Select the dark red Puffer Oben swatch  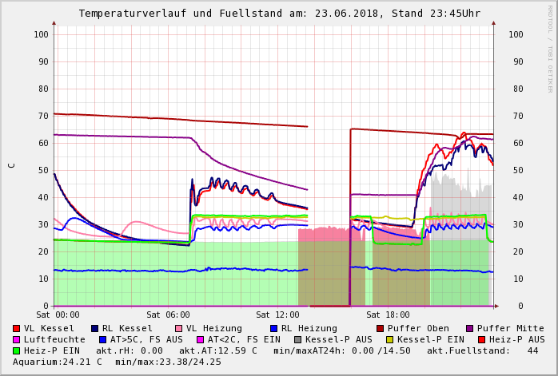(381, 328)
